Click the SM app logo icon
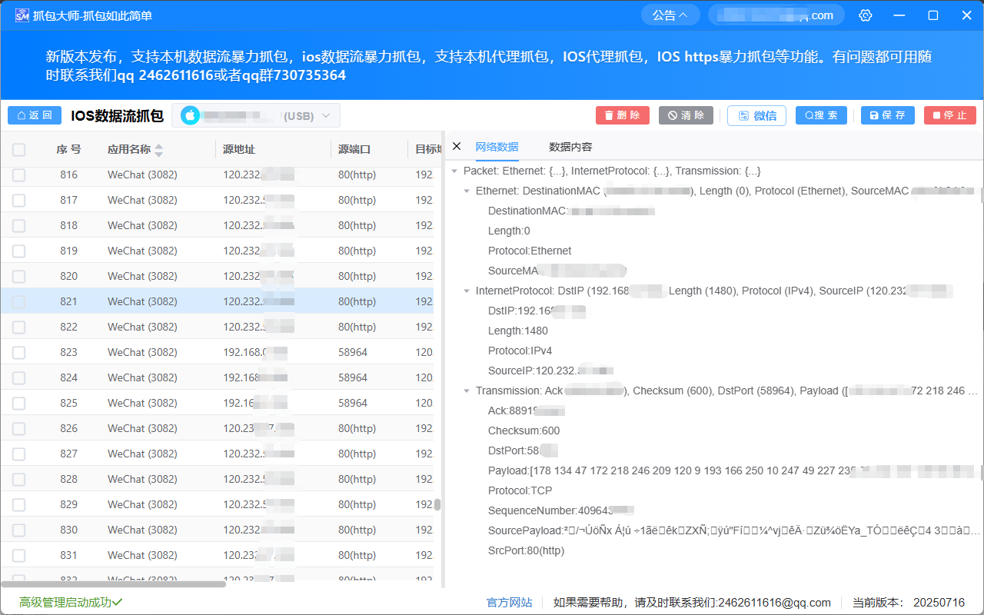 tap(22, 15)
